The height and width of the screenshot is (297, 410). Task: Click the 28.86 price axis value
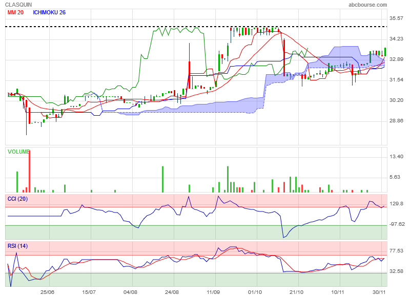click(x=396, y=121)
